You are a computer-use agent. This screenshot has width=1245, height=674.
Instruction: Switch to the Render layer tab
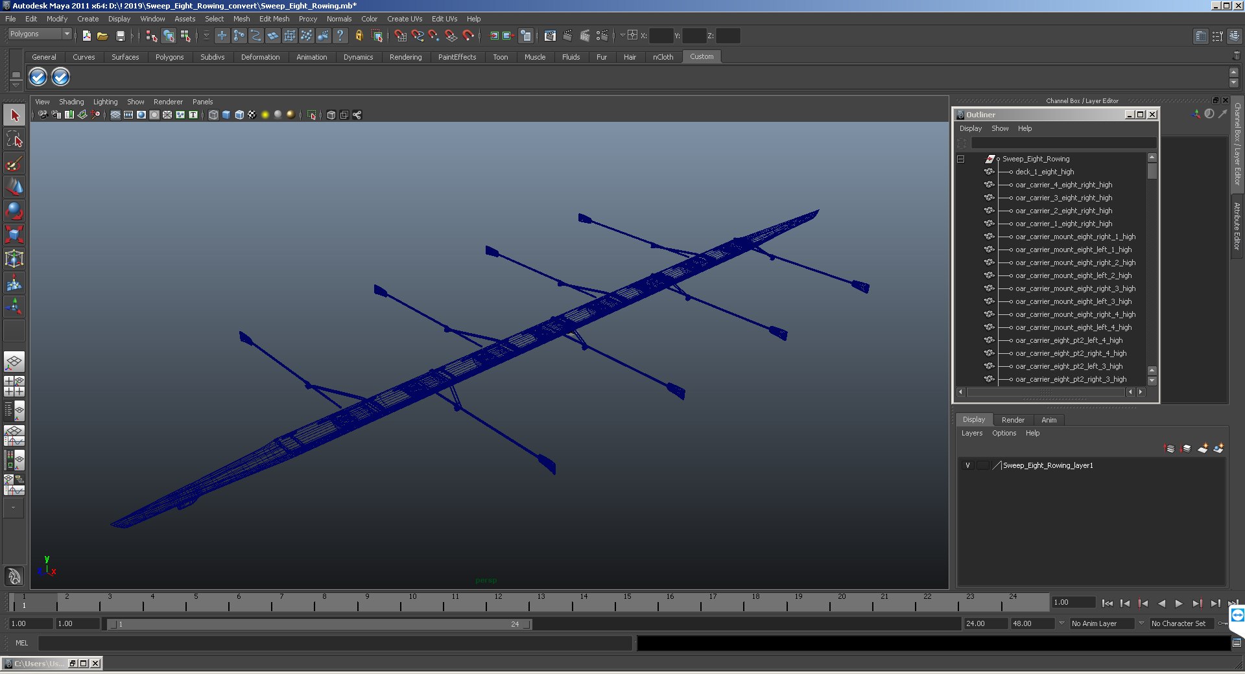pos(1013,420)
